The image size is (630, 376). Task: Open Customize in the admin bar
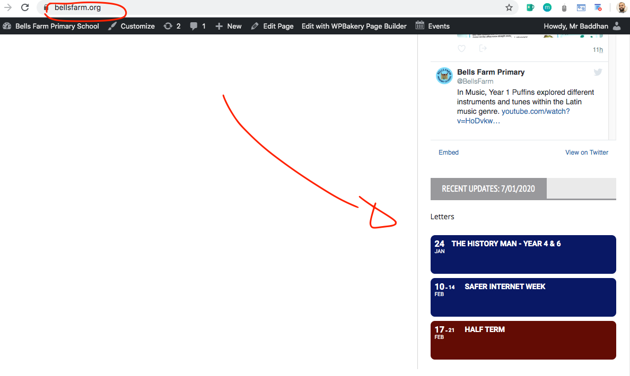pos(132,26)
